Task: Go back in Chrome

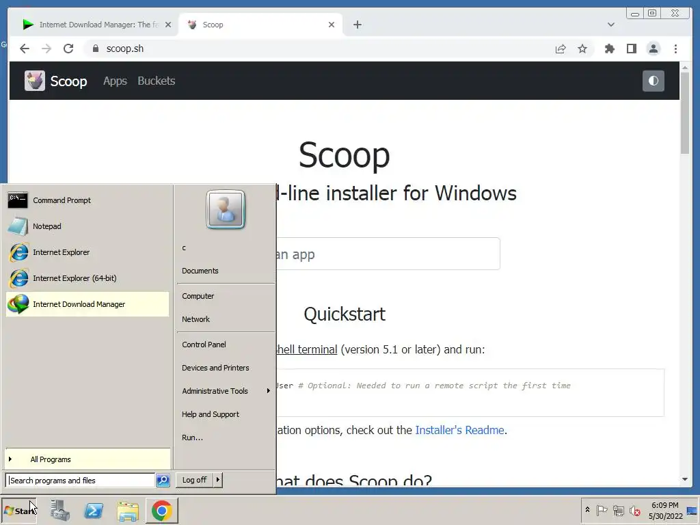Action: tap(25, 49)
